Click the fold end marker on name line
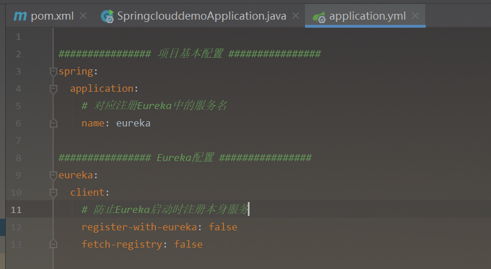Image resolution: width=491 pixels, height=269 pixels. pos(53,123)
